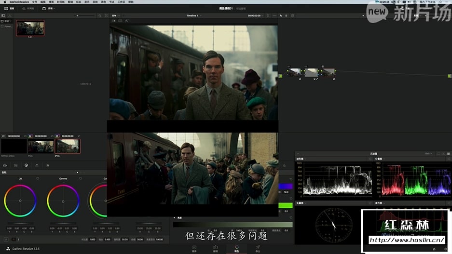
Task: Switch to color wheels page 2
Action: point(18,240)
